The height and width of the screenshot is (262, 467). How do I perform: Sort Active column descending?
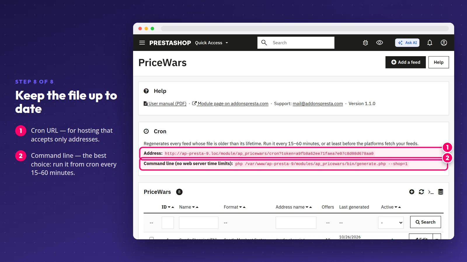[396, 207]
